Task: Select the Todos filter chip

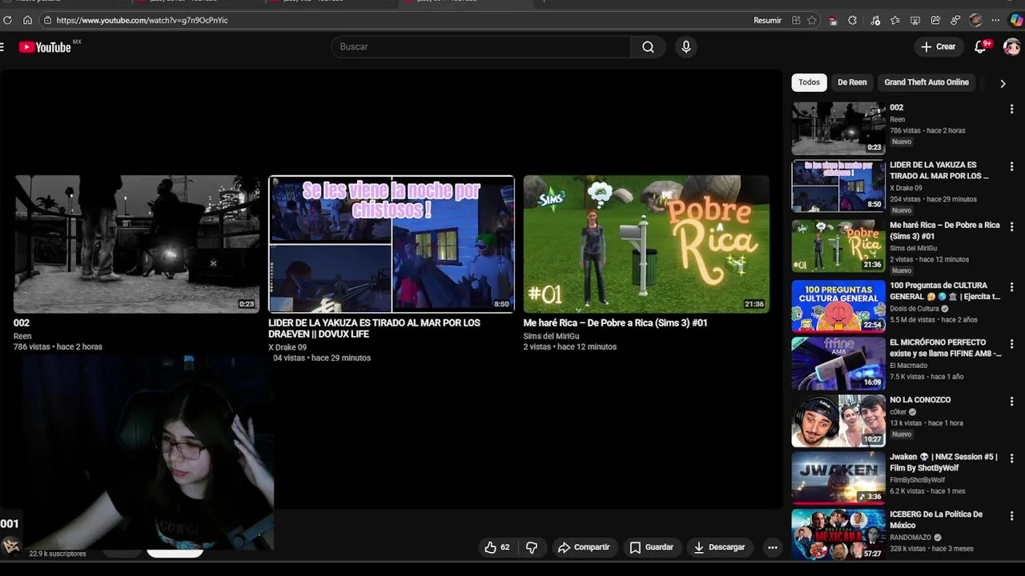Action: [x=809, y=82]
